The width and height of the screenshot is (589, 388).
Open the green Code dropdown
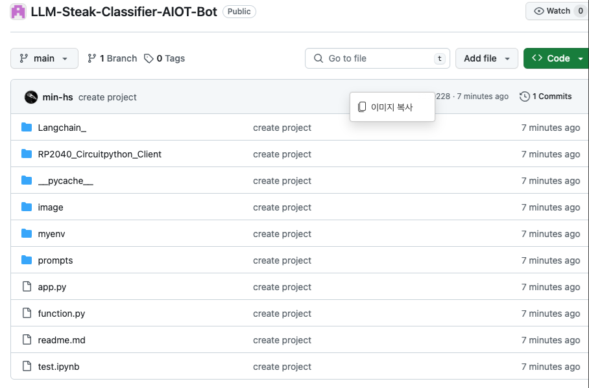[x=557, y=58]
